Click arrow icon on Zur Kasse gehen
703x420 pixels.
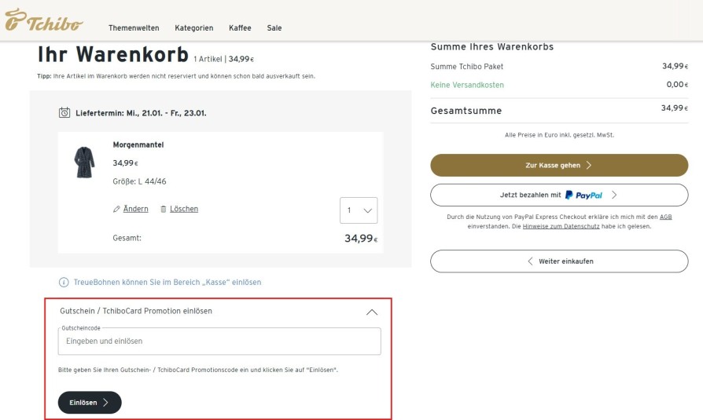pos(589,165)
